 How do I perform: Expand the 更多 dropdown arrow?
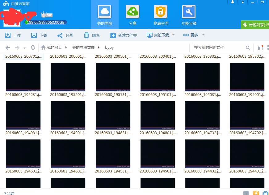coord(203,35)
